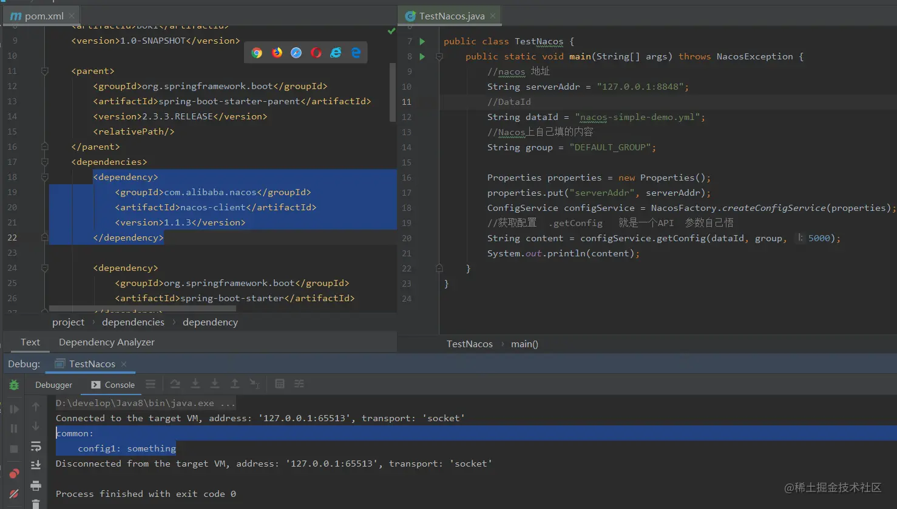The width and height of the screenshot is (897, 509).
Task: Collapse the dependencies tag fold at line 17
Action: coord(45,162)
